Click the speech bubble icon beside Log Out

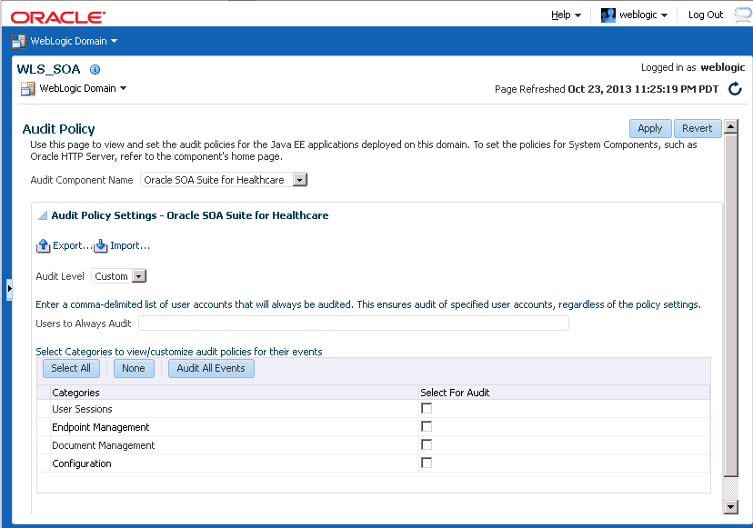pos(743,15)
